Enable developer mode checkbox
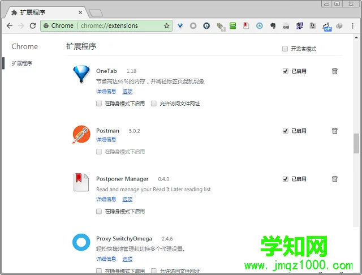 tap(285, 49)
